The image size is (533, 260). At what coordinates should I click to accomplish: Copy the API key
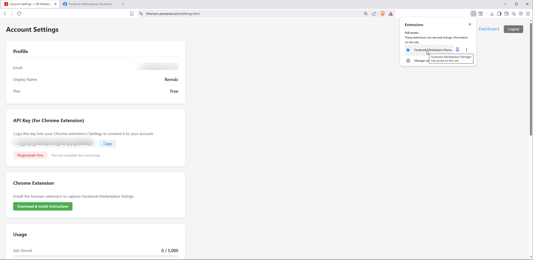pos(108,144)
